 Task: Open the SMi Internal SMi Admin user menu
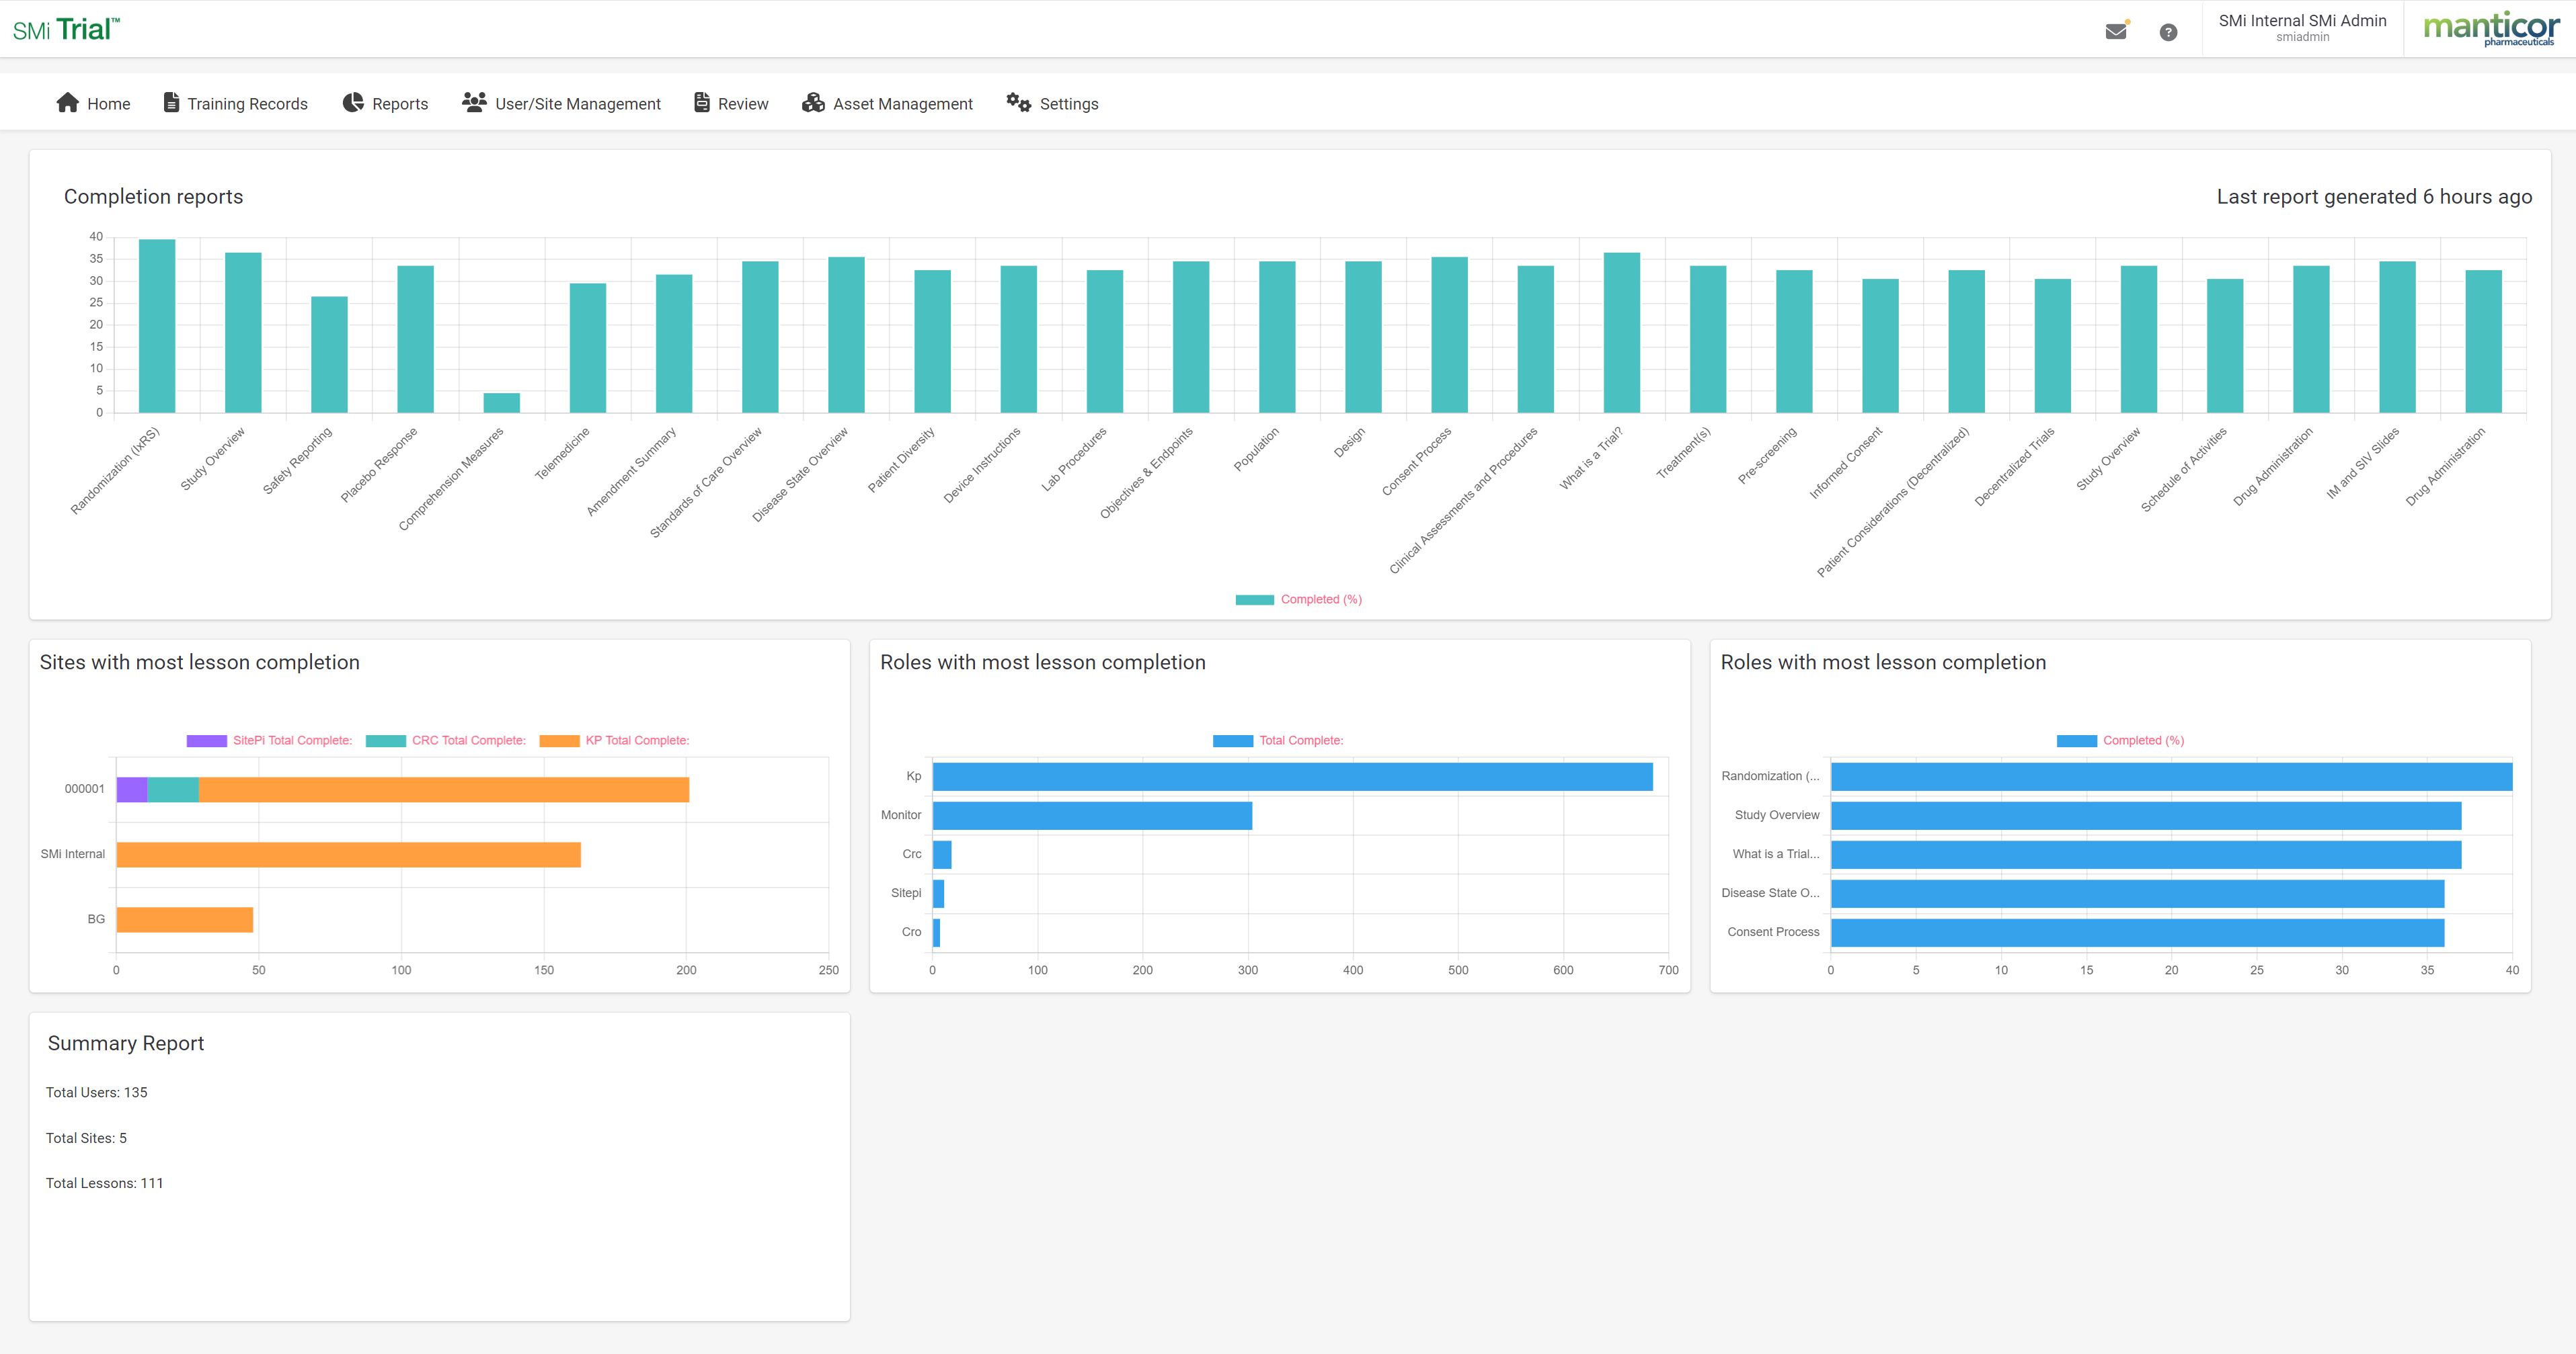2302,28
